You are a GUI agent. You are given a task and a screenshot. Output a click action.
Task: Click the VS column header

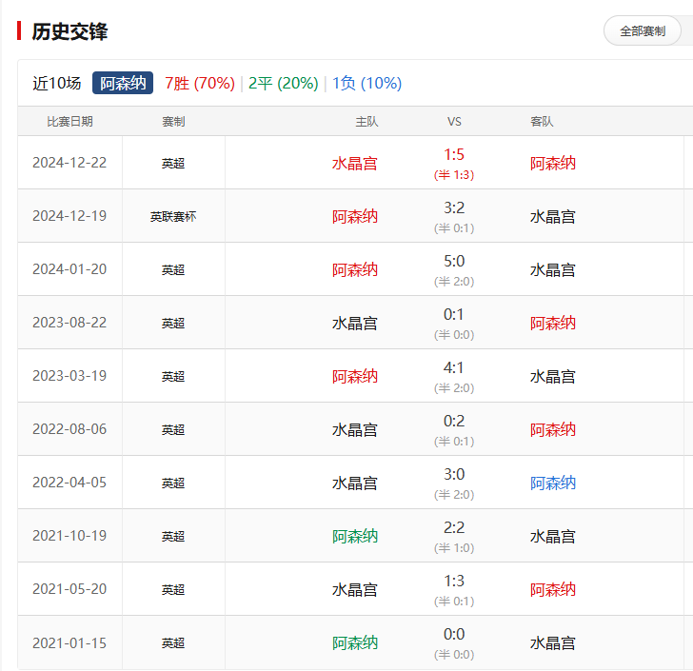coord(454,122)
